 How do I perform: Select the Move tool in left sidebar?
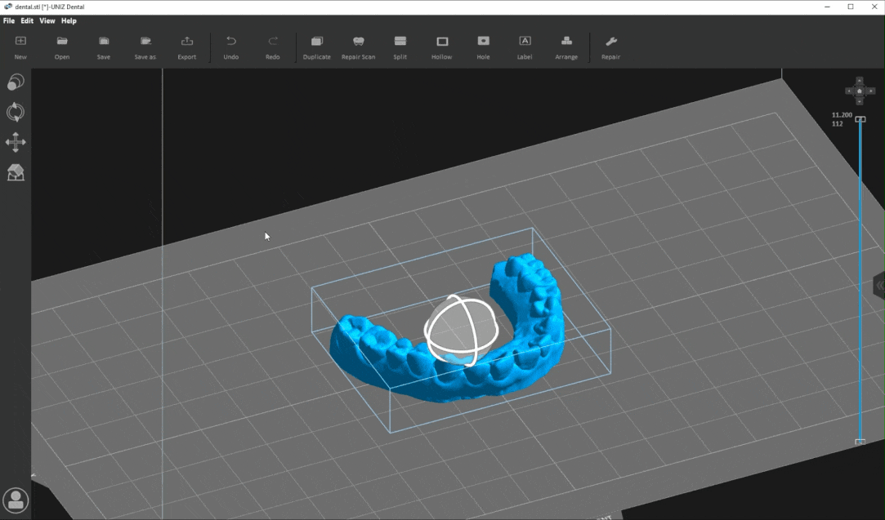(x=16, y=142)
